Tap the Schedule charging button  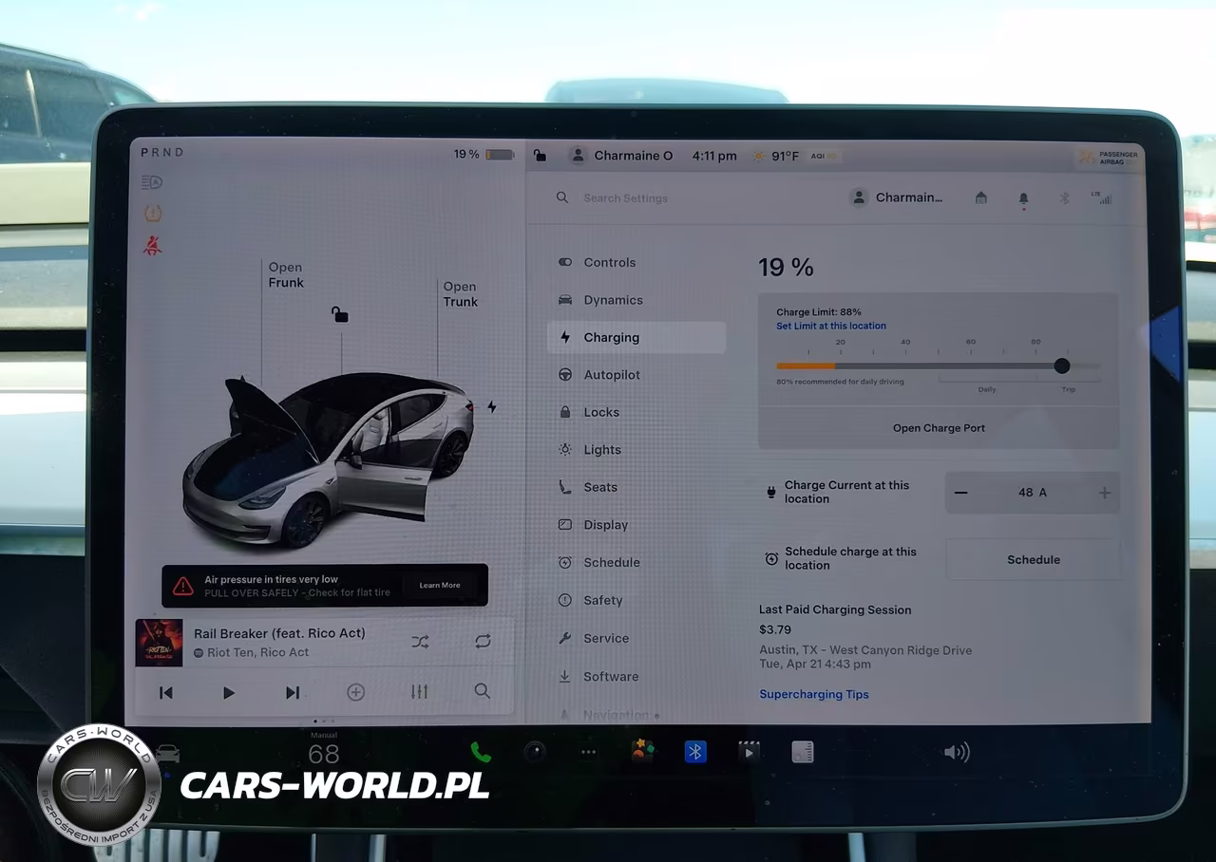click(1034, 560)
